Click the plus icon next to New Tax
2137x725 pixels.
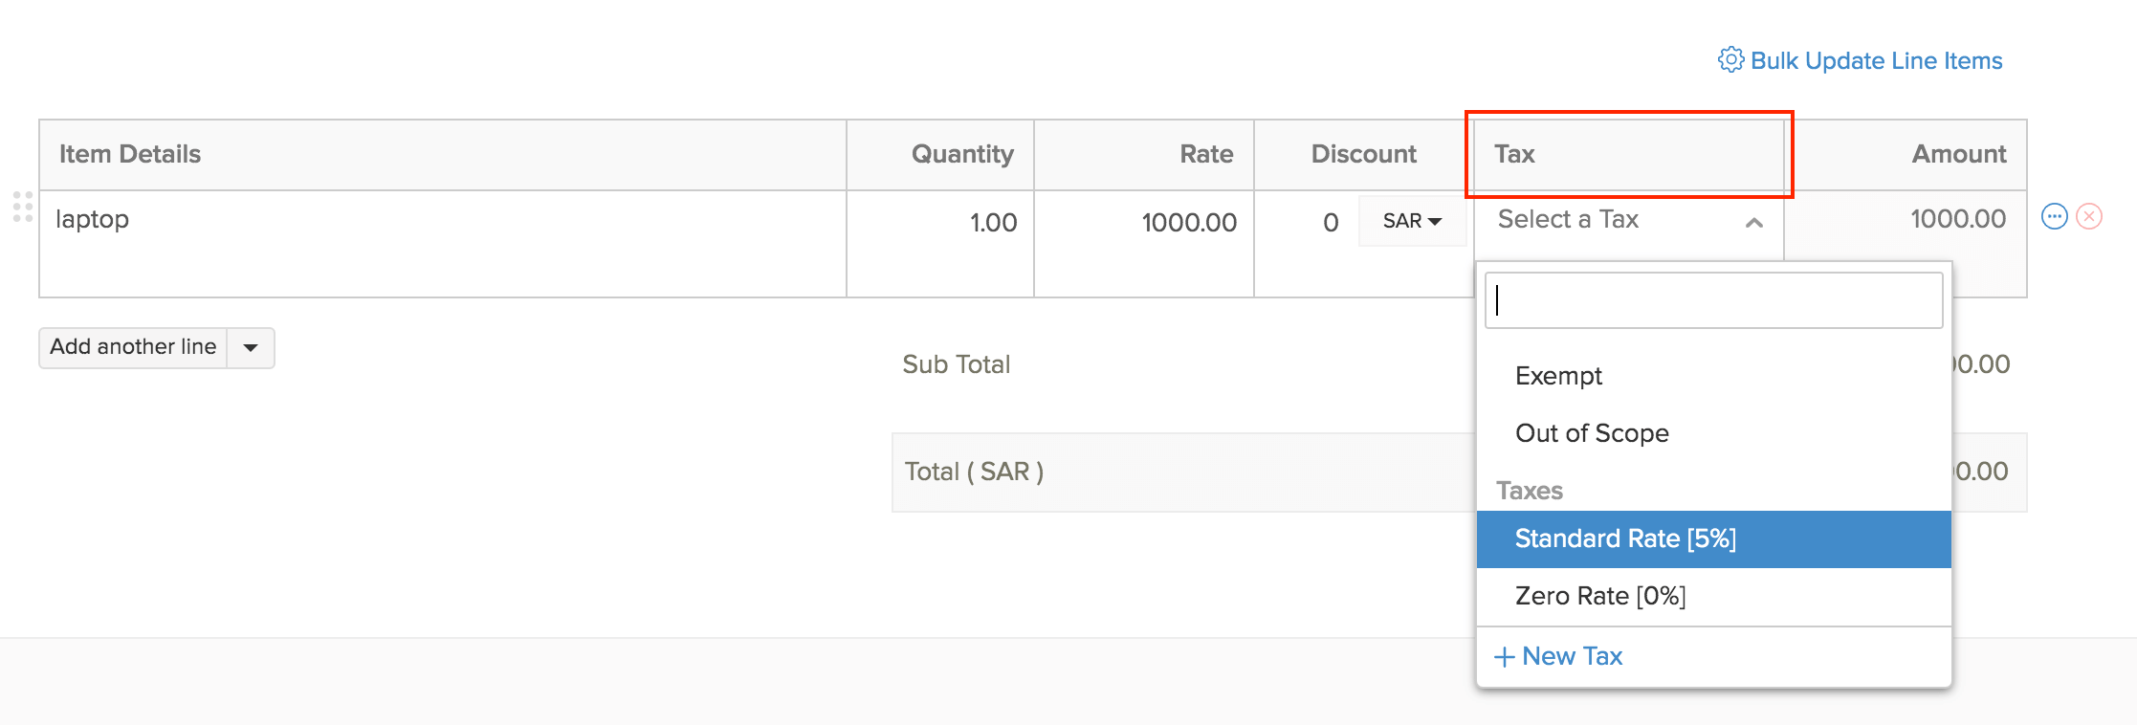1504,657
